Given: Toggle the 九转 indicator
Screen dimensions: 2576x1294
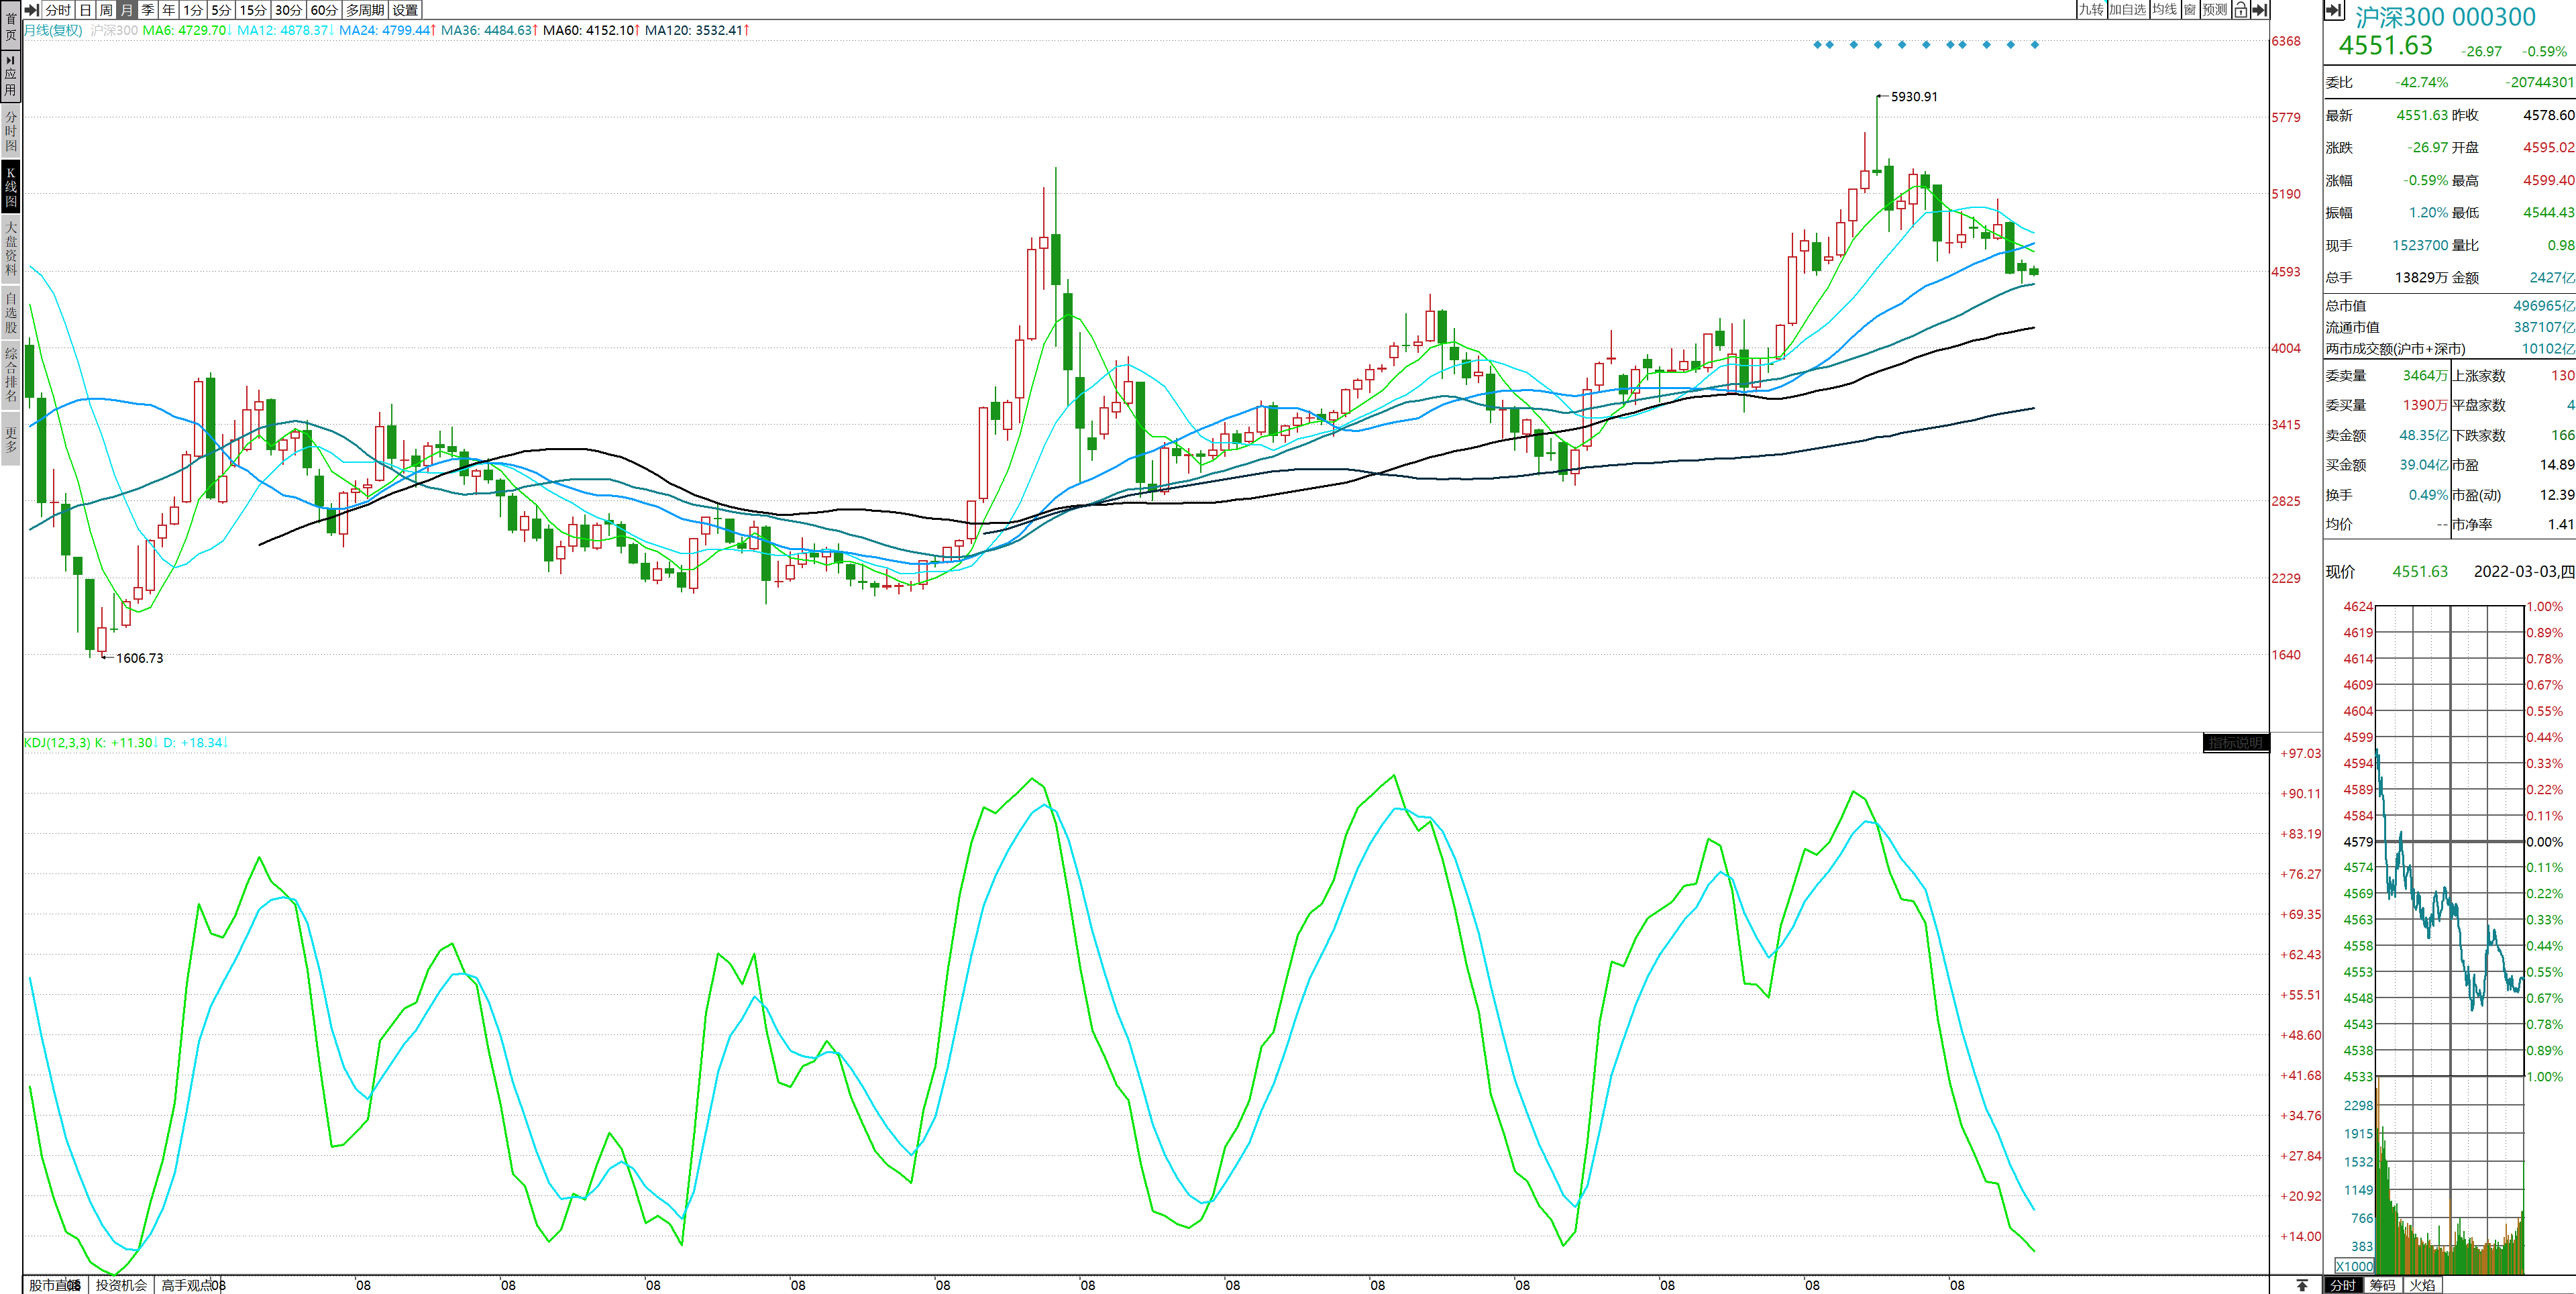Looking at the screenshot, I should coord(2091,10).
